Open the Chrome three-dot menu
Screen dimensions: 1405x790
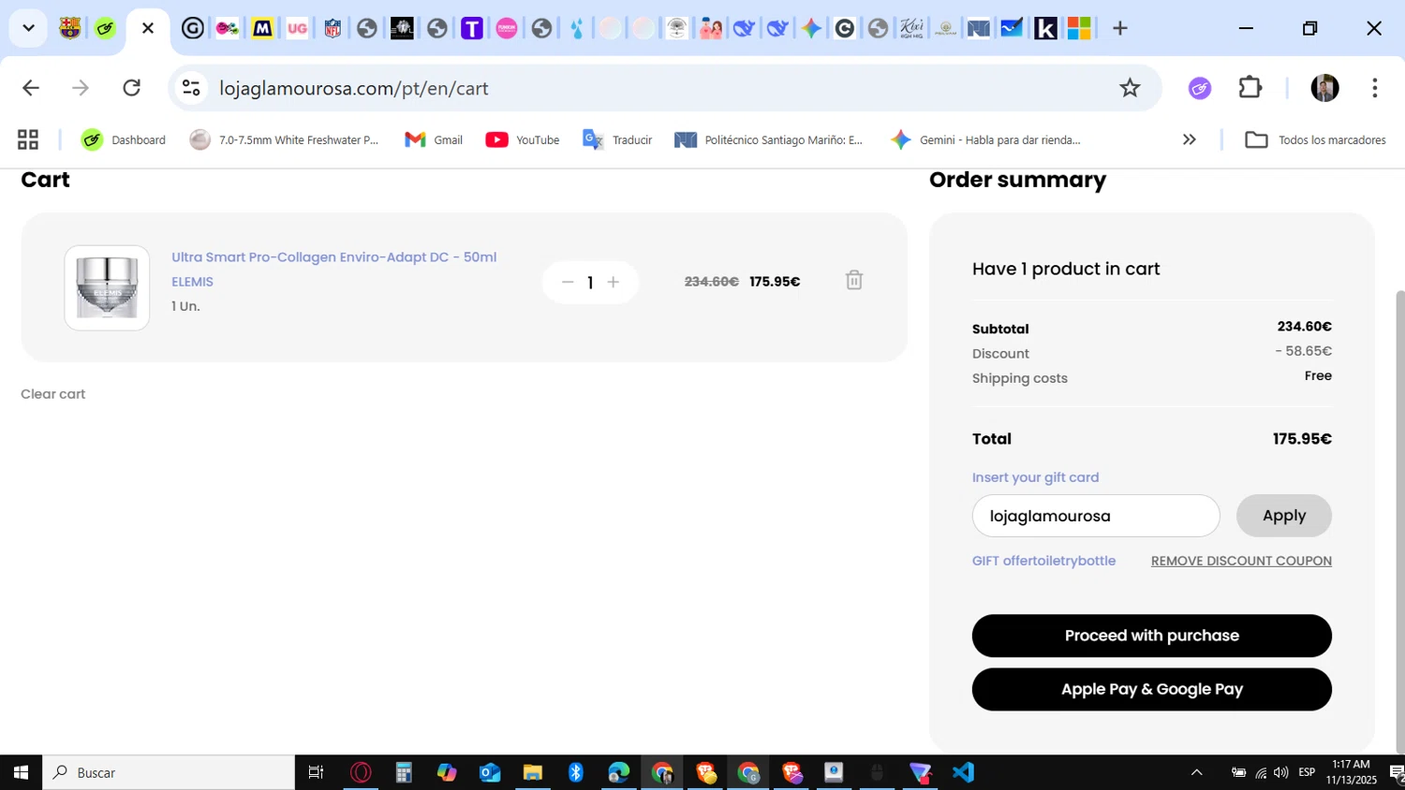click(1375, 88)
